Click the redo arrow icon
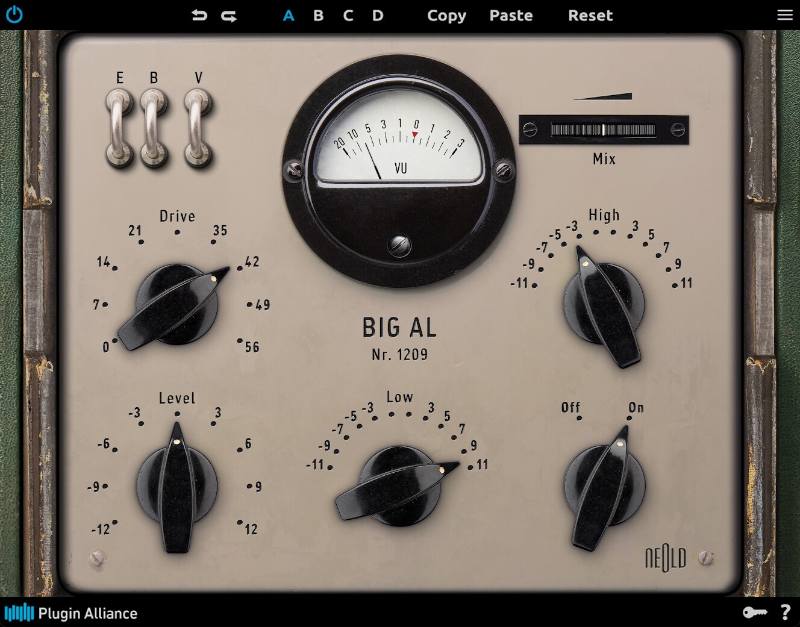The width and height of the screenshot is (800, 627). 229,16
